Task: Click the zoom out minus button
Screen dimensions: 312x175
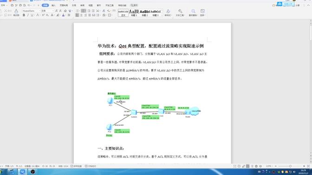Action: pos(276,166)
